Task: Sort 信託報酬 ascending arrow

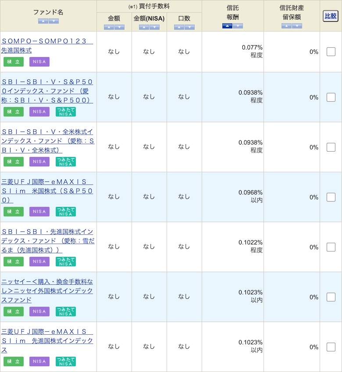Action: pyautogui.click(x=227, y=26)
